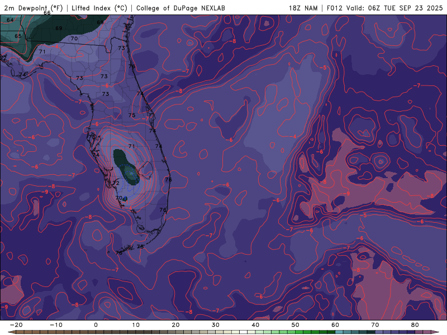Click the "F012 Valid: 06Z TUE SEP 23 2025" text

click(384, 8)
